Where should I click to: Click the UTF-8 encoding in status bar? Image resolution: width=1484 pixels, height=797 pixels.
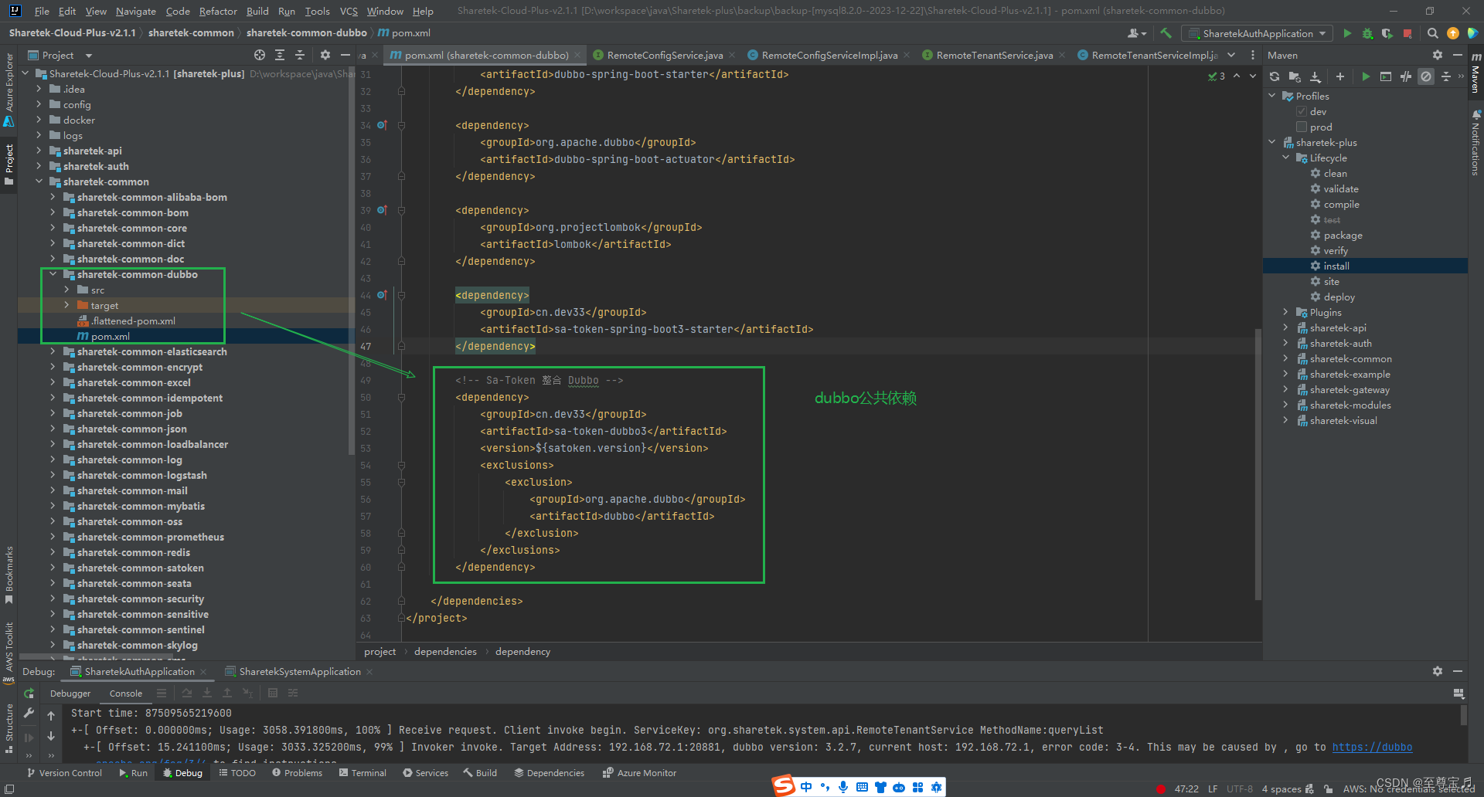pos(1239,789)
